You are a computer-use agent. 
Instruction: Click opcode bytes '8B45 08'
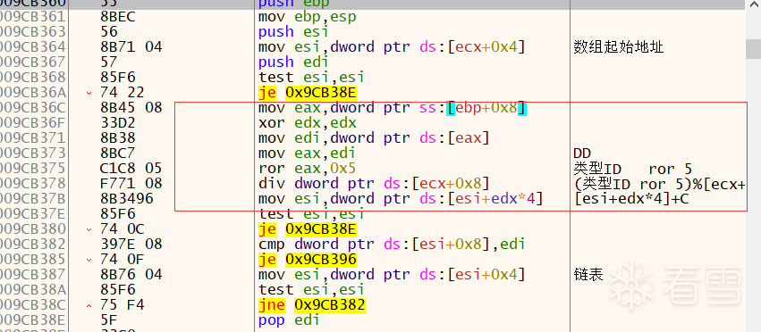(x=131, y=108)
